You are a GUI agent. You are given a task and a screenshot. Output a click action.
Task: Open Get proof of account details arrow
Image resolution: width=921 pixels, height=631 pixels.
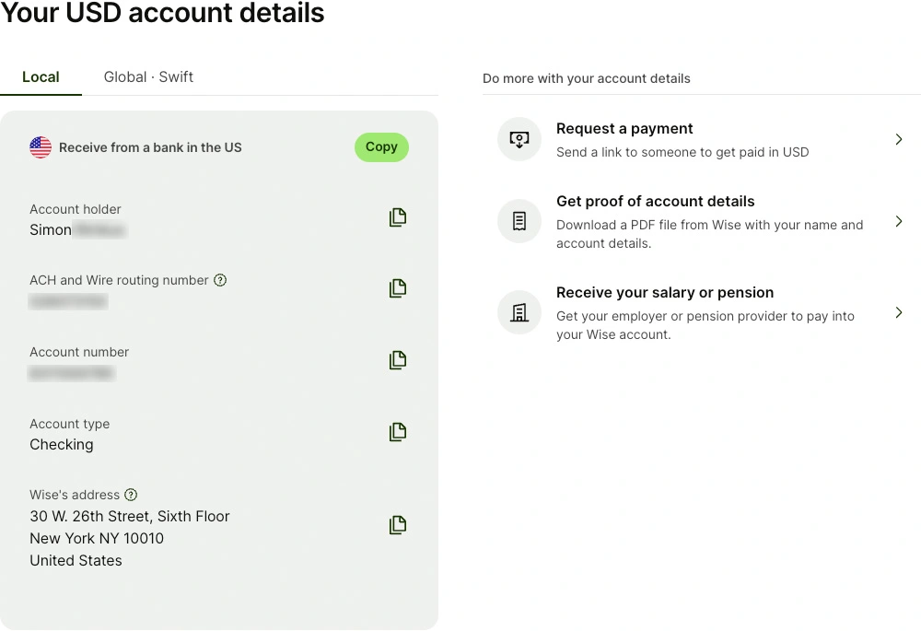899,222
